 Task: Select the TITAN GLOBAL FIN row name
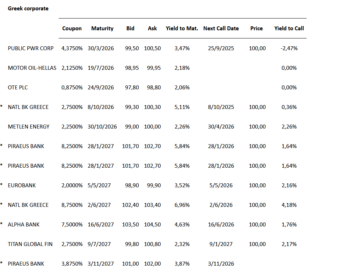tap(30, 244)
